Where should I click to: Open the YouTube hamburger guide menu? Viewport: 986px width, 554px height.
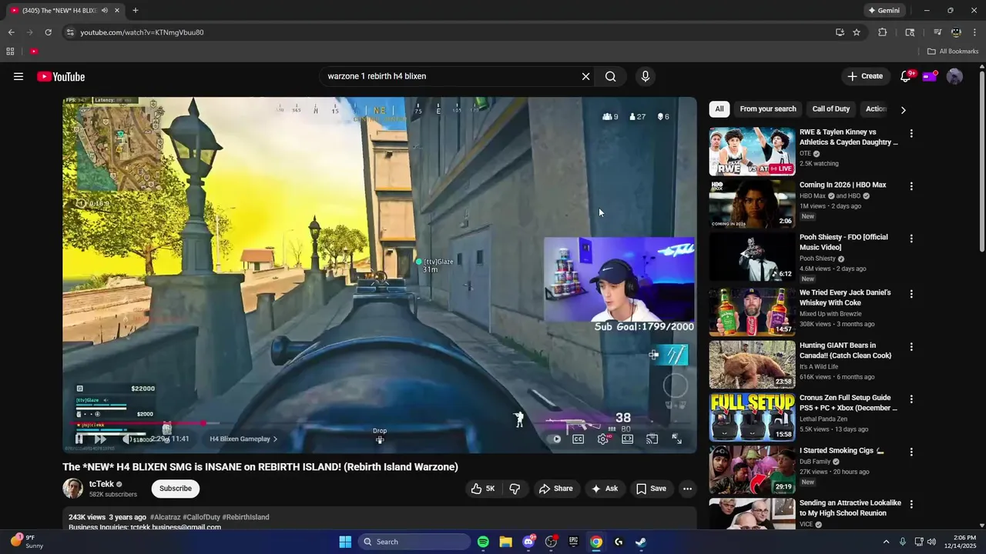18,76
